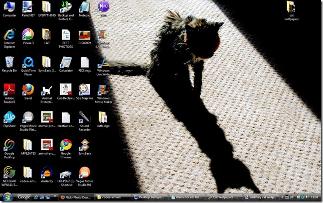Show hidden system tray icons arrow
Viewport: 323px width, 203px height.
(282, 197)
